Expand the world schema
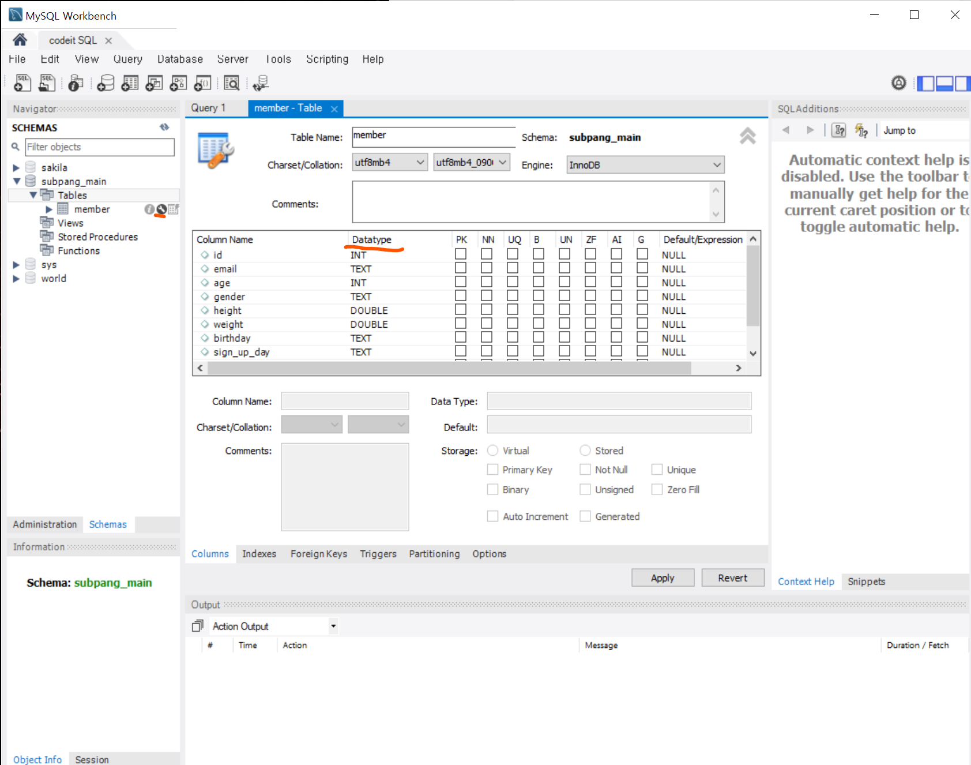 16,279
